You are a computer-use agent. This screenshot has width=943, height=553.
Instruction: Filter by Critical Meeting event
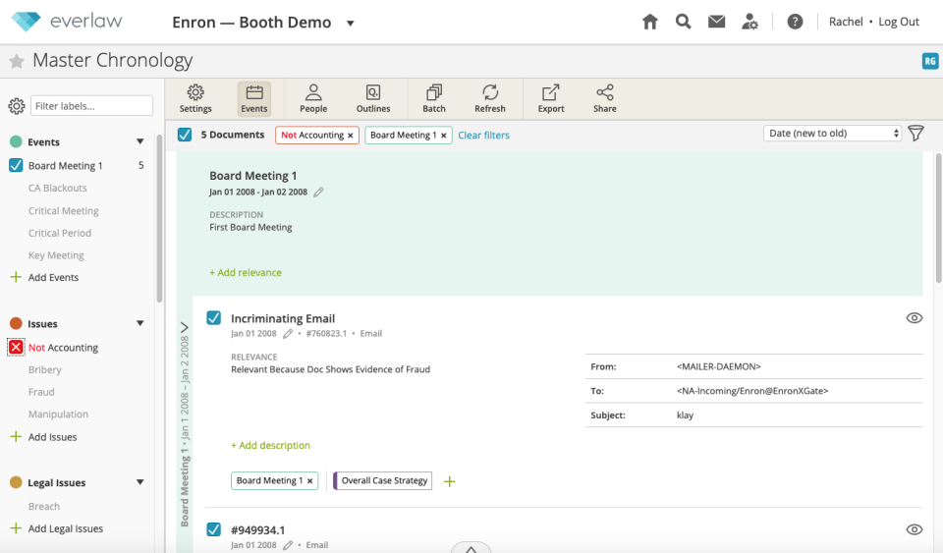63,211
